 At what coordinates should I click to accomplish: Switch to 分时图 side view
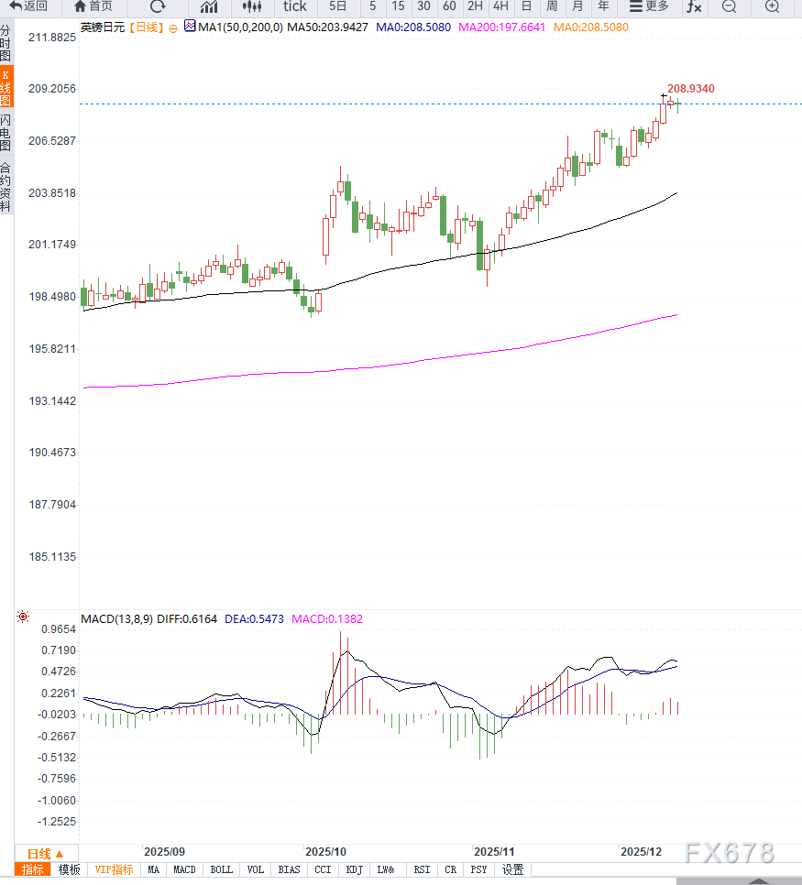click(6, 43)
